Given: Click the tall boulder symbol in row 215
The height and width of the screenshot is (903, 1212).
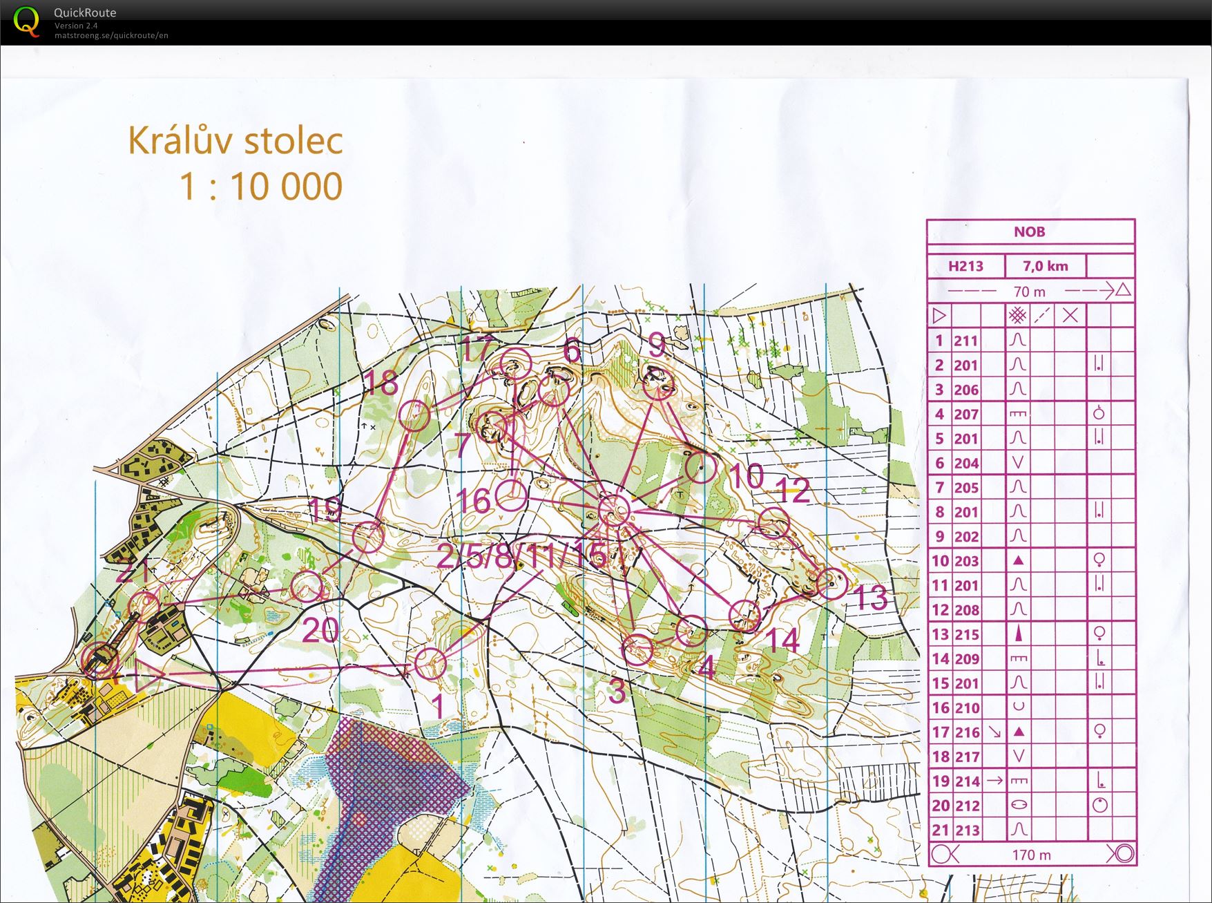Looking at the screenshot, I should [1018, 634].
